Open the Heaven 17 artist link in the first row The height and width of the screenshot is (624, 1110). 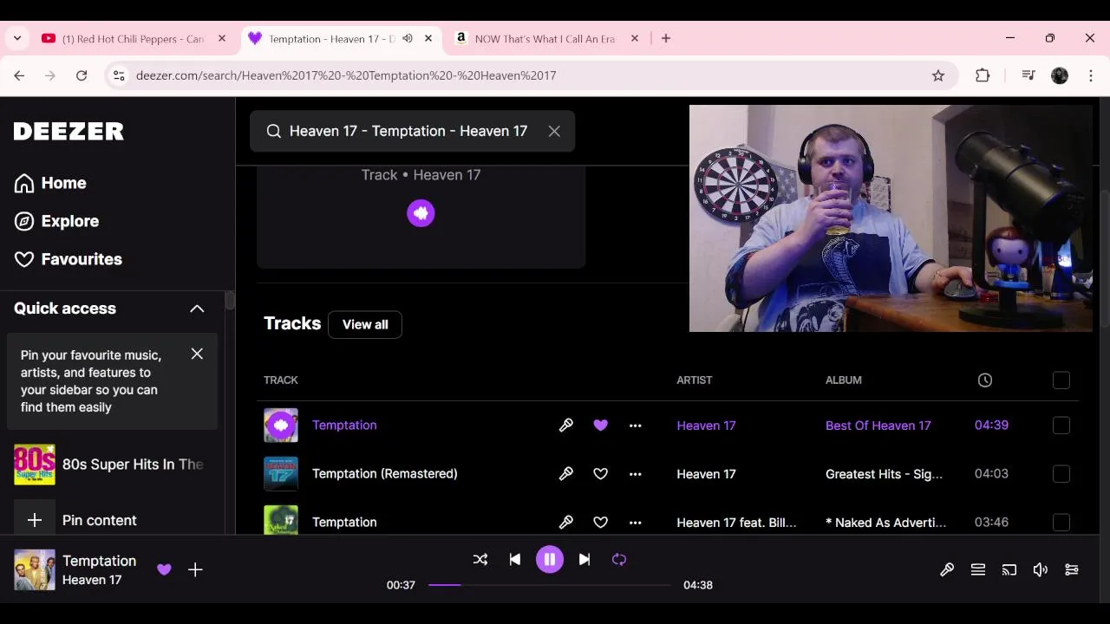pyautogui.click(x=706, y=426)
